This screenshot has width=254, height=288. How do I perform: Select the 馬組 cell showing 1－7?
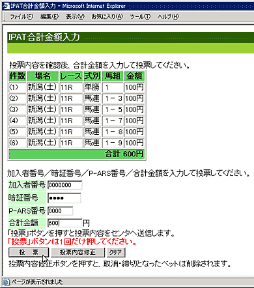113,121
